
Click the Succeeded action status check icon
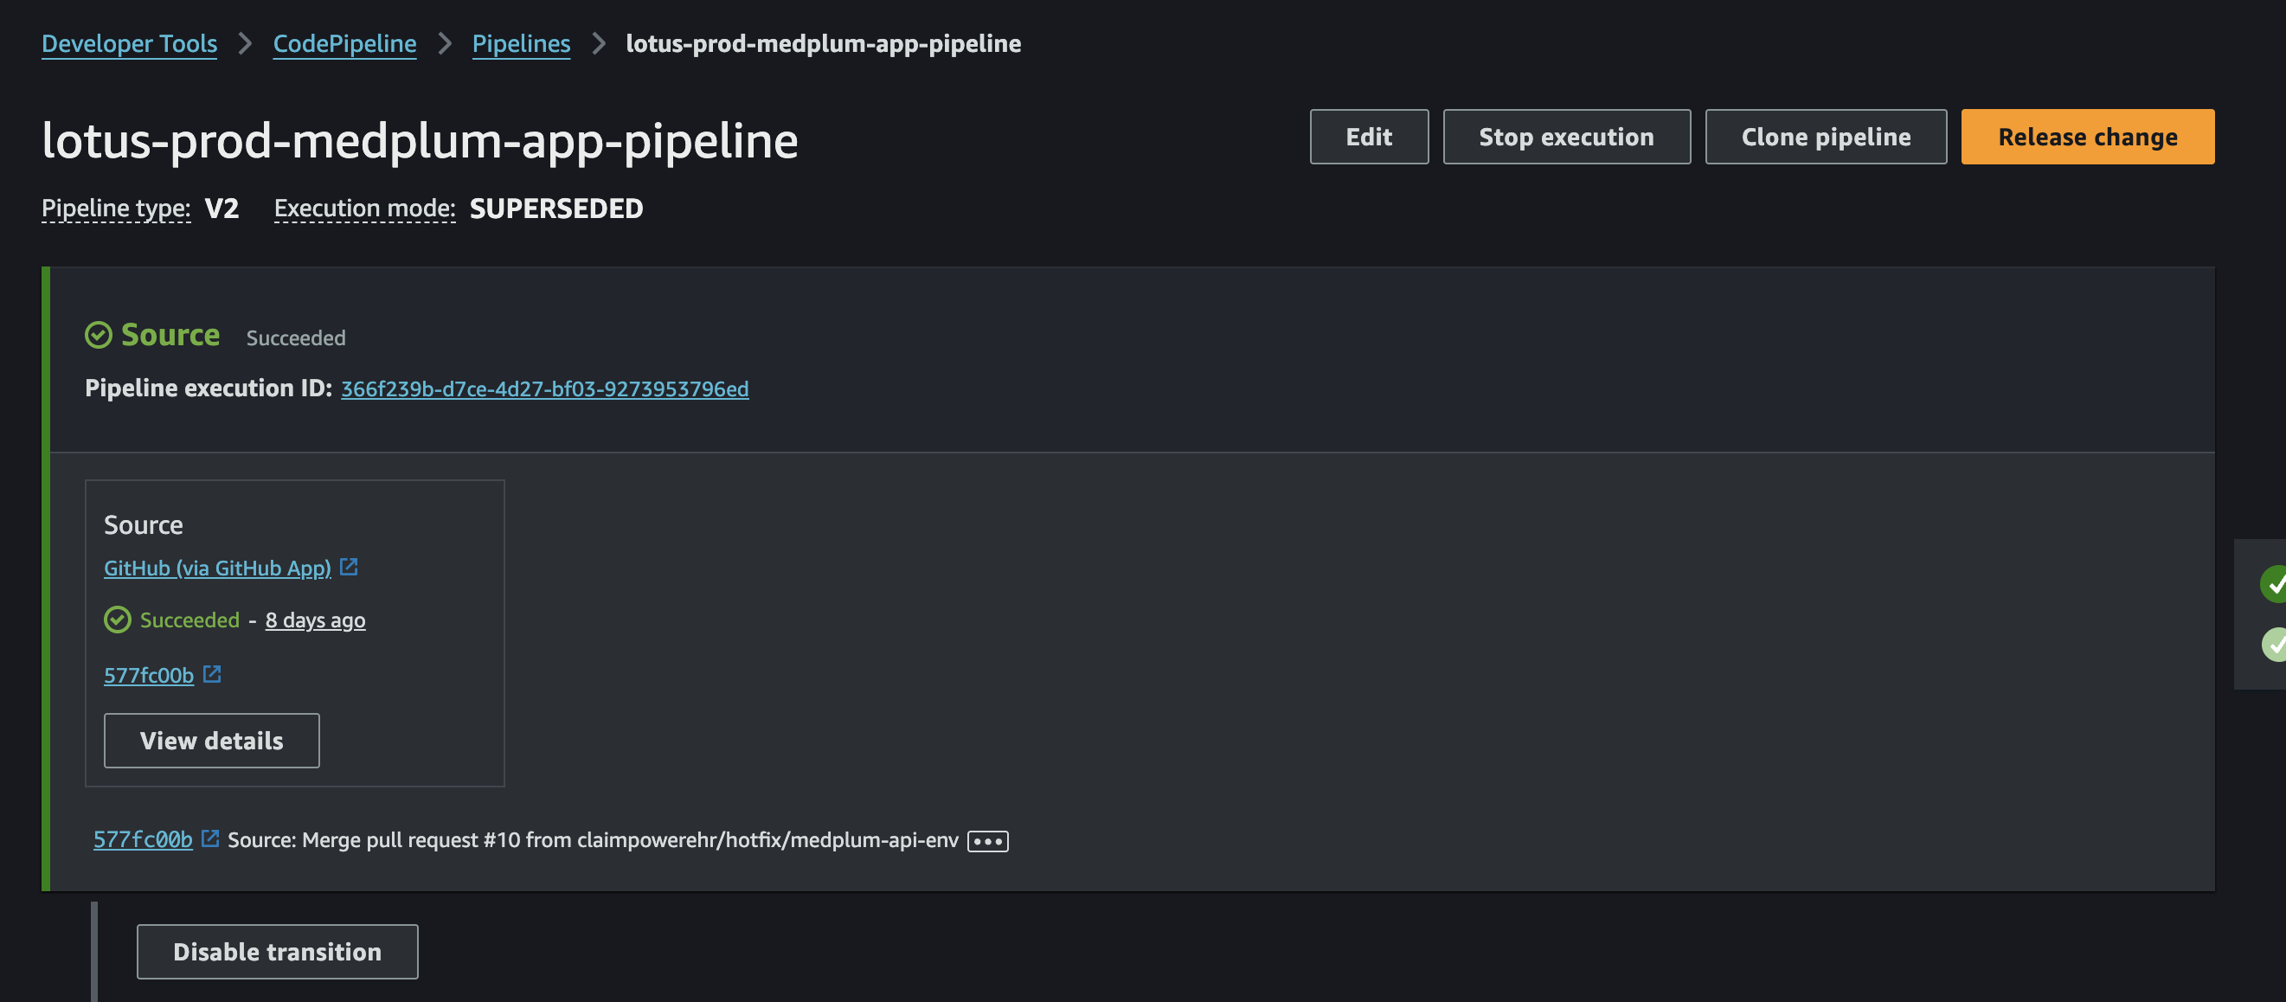click(x=117, y=620)
